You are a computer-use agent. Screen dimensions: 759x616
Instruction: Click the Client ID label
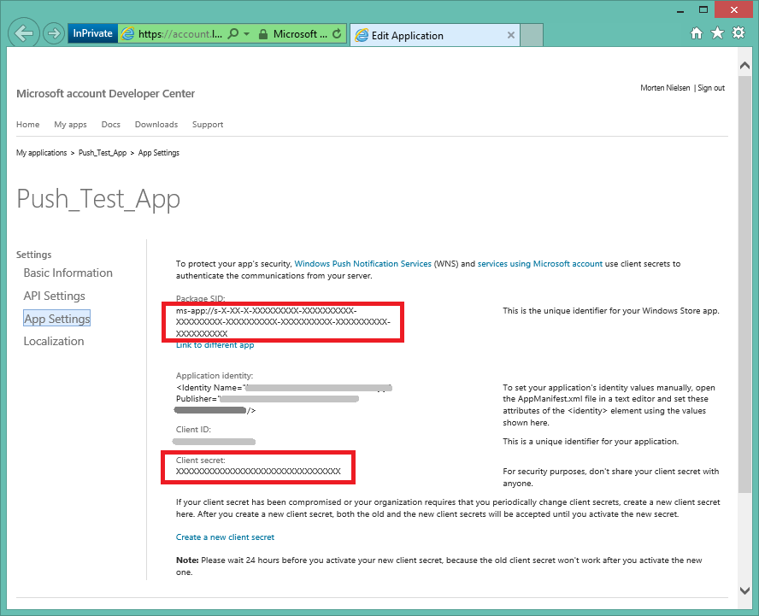click(194, 429)
